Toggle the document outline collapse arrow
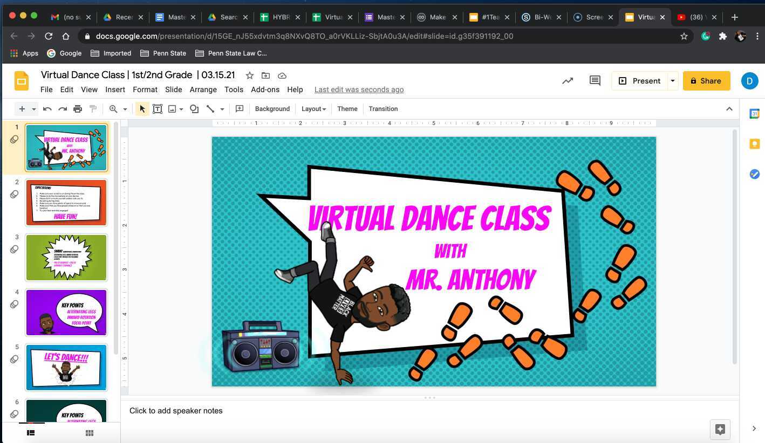Viewport: 765px width, 443px height. click(x=729, y=108)
